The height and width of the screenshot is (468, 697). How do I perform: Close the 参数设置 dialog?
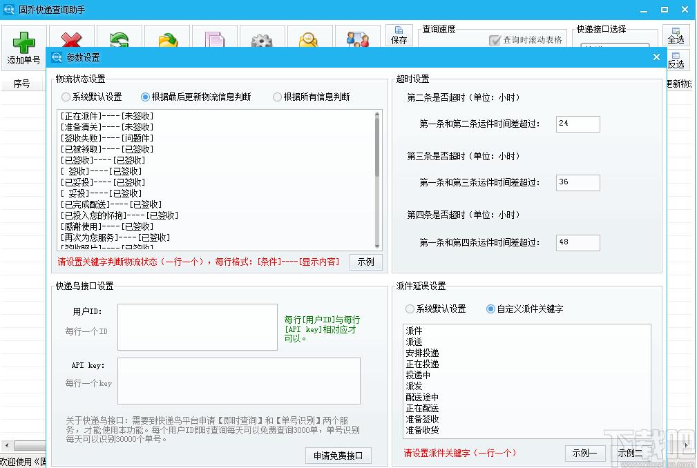pos(656,57)
